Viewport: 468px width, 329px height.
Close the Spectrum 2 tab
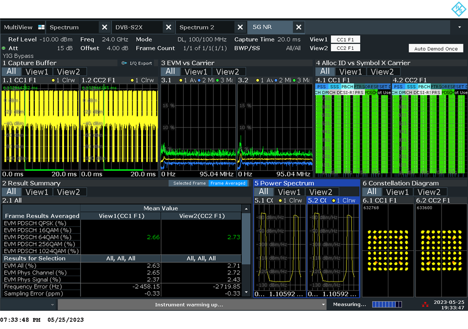click(x=240, y=27)
